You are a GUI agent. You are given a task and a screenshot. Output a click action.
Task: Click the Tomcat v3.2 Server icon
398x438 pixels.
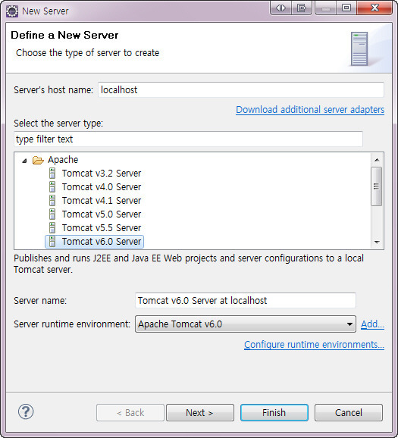[52, 174]
